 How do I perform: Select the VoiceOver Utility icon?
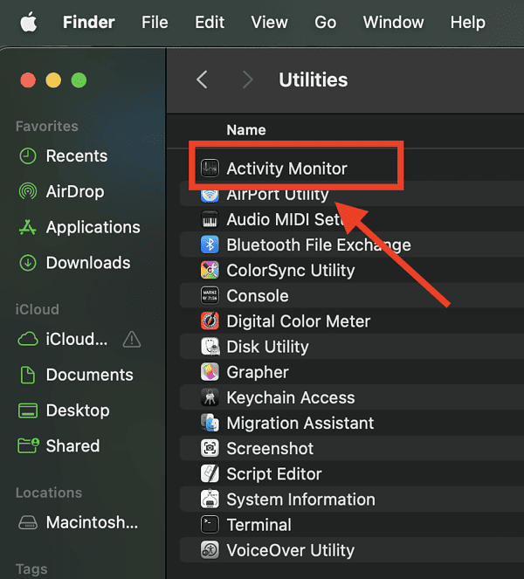pos(210,550)
